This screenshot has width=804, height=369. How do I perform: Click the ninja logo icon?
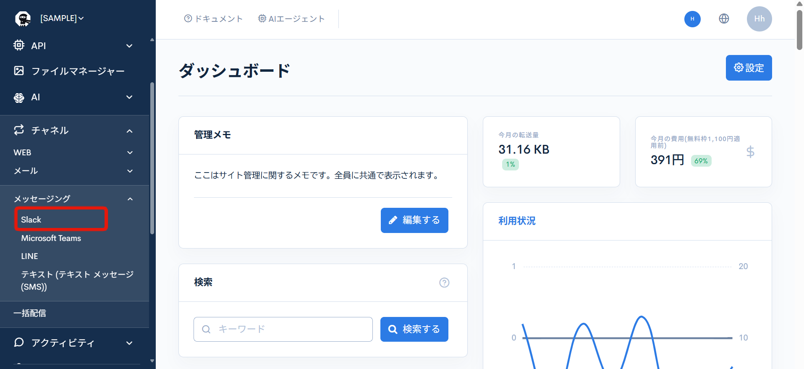pos(23,19)
